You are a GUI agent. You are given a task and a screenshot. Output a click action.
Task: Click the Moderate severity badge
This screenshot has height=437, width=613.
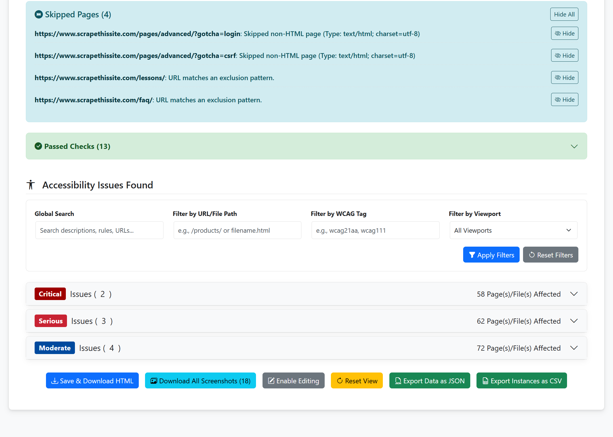(x=55, y=348)
